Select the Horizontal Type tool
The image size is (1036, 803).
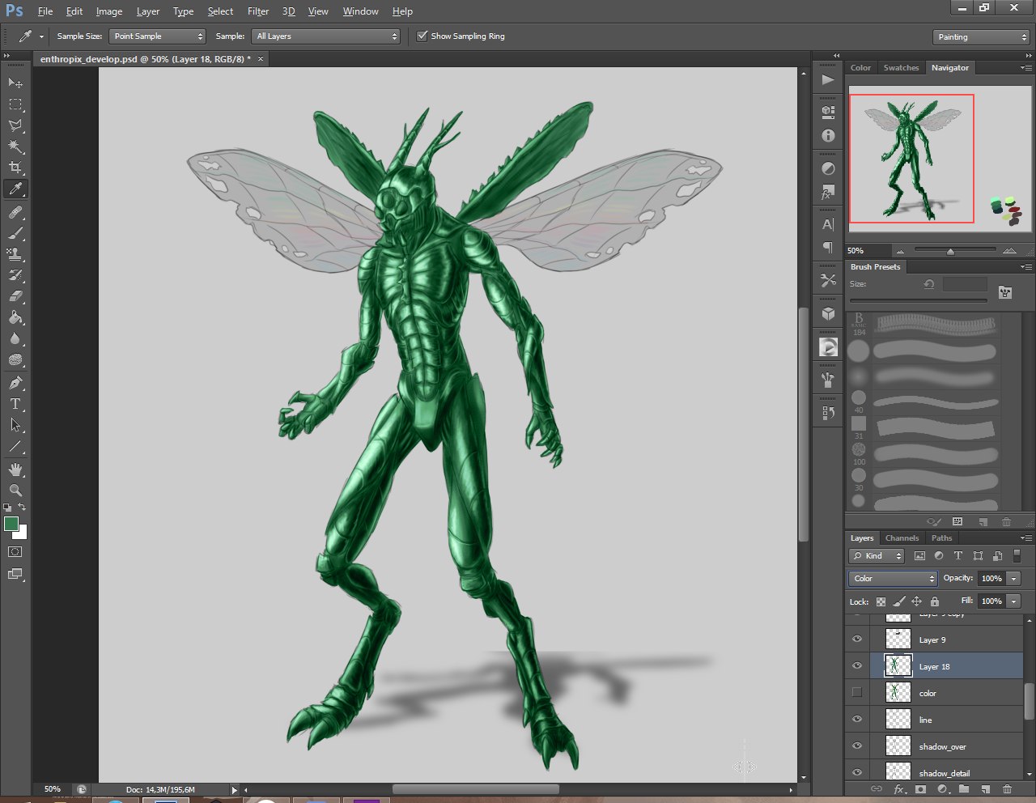[15, 404]
